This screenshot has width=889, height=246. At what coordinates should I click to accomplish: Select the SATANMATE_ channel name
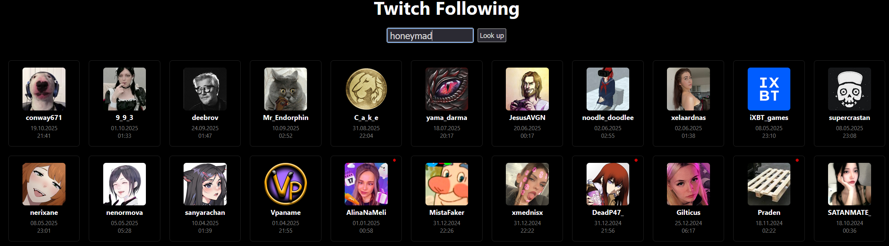coord(849,213)
